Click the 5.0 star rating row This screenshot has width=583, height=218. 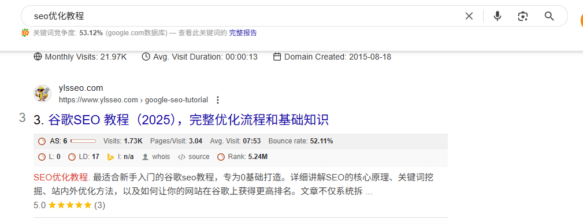point(69,205)
